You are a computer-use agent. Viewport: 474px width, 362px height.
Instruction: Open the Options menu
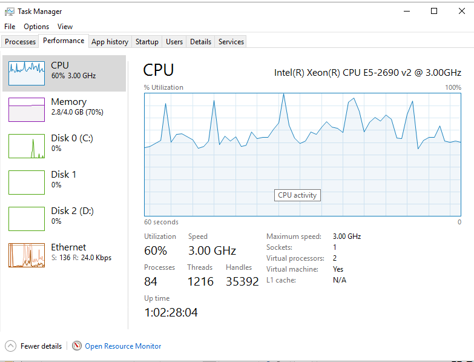click(x=36, y=27)
